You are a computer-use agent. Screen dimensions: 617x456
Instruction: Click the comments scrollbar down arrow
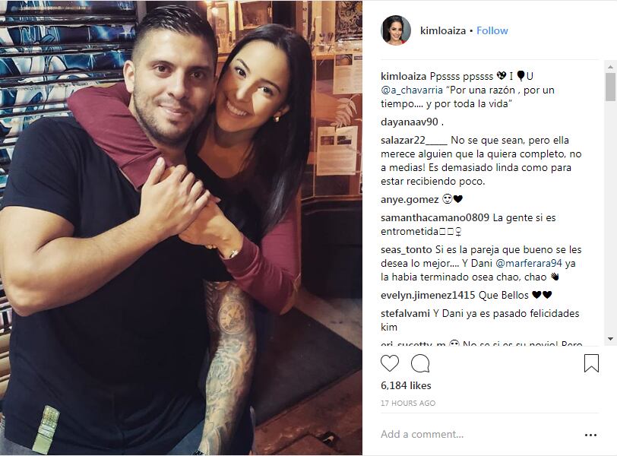[x=610, y=339]
